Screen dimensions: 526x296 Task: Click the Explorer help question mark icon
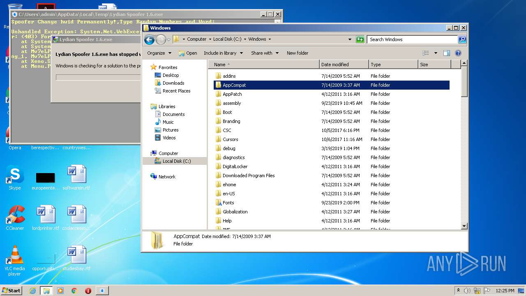coord(458,53)
